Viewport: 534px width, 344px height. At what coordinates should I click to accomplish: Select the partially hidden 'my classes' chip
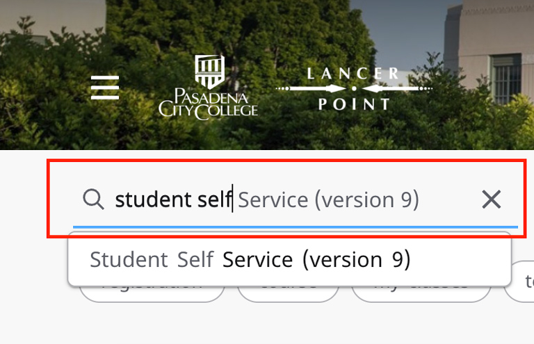(421, 293)
